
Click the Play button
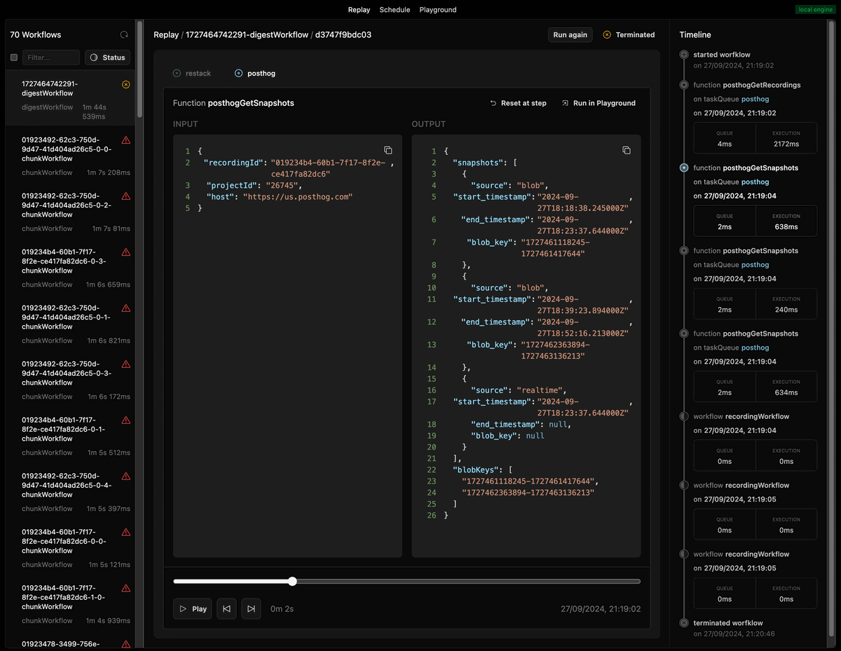pos(193,609)
